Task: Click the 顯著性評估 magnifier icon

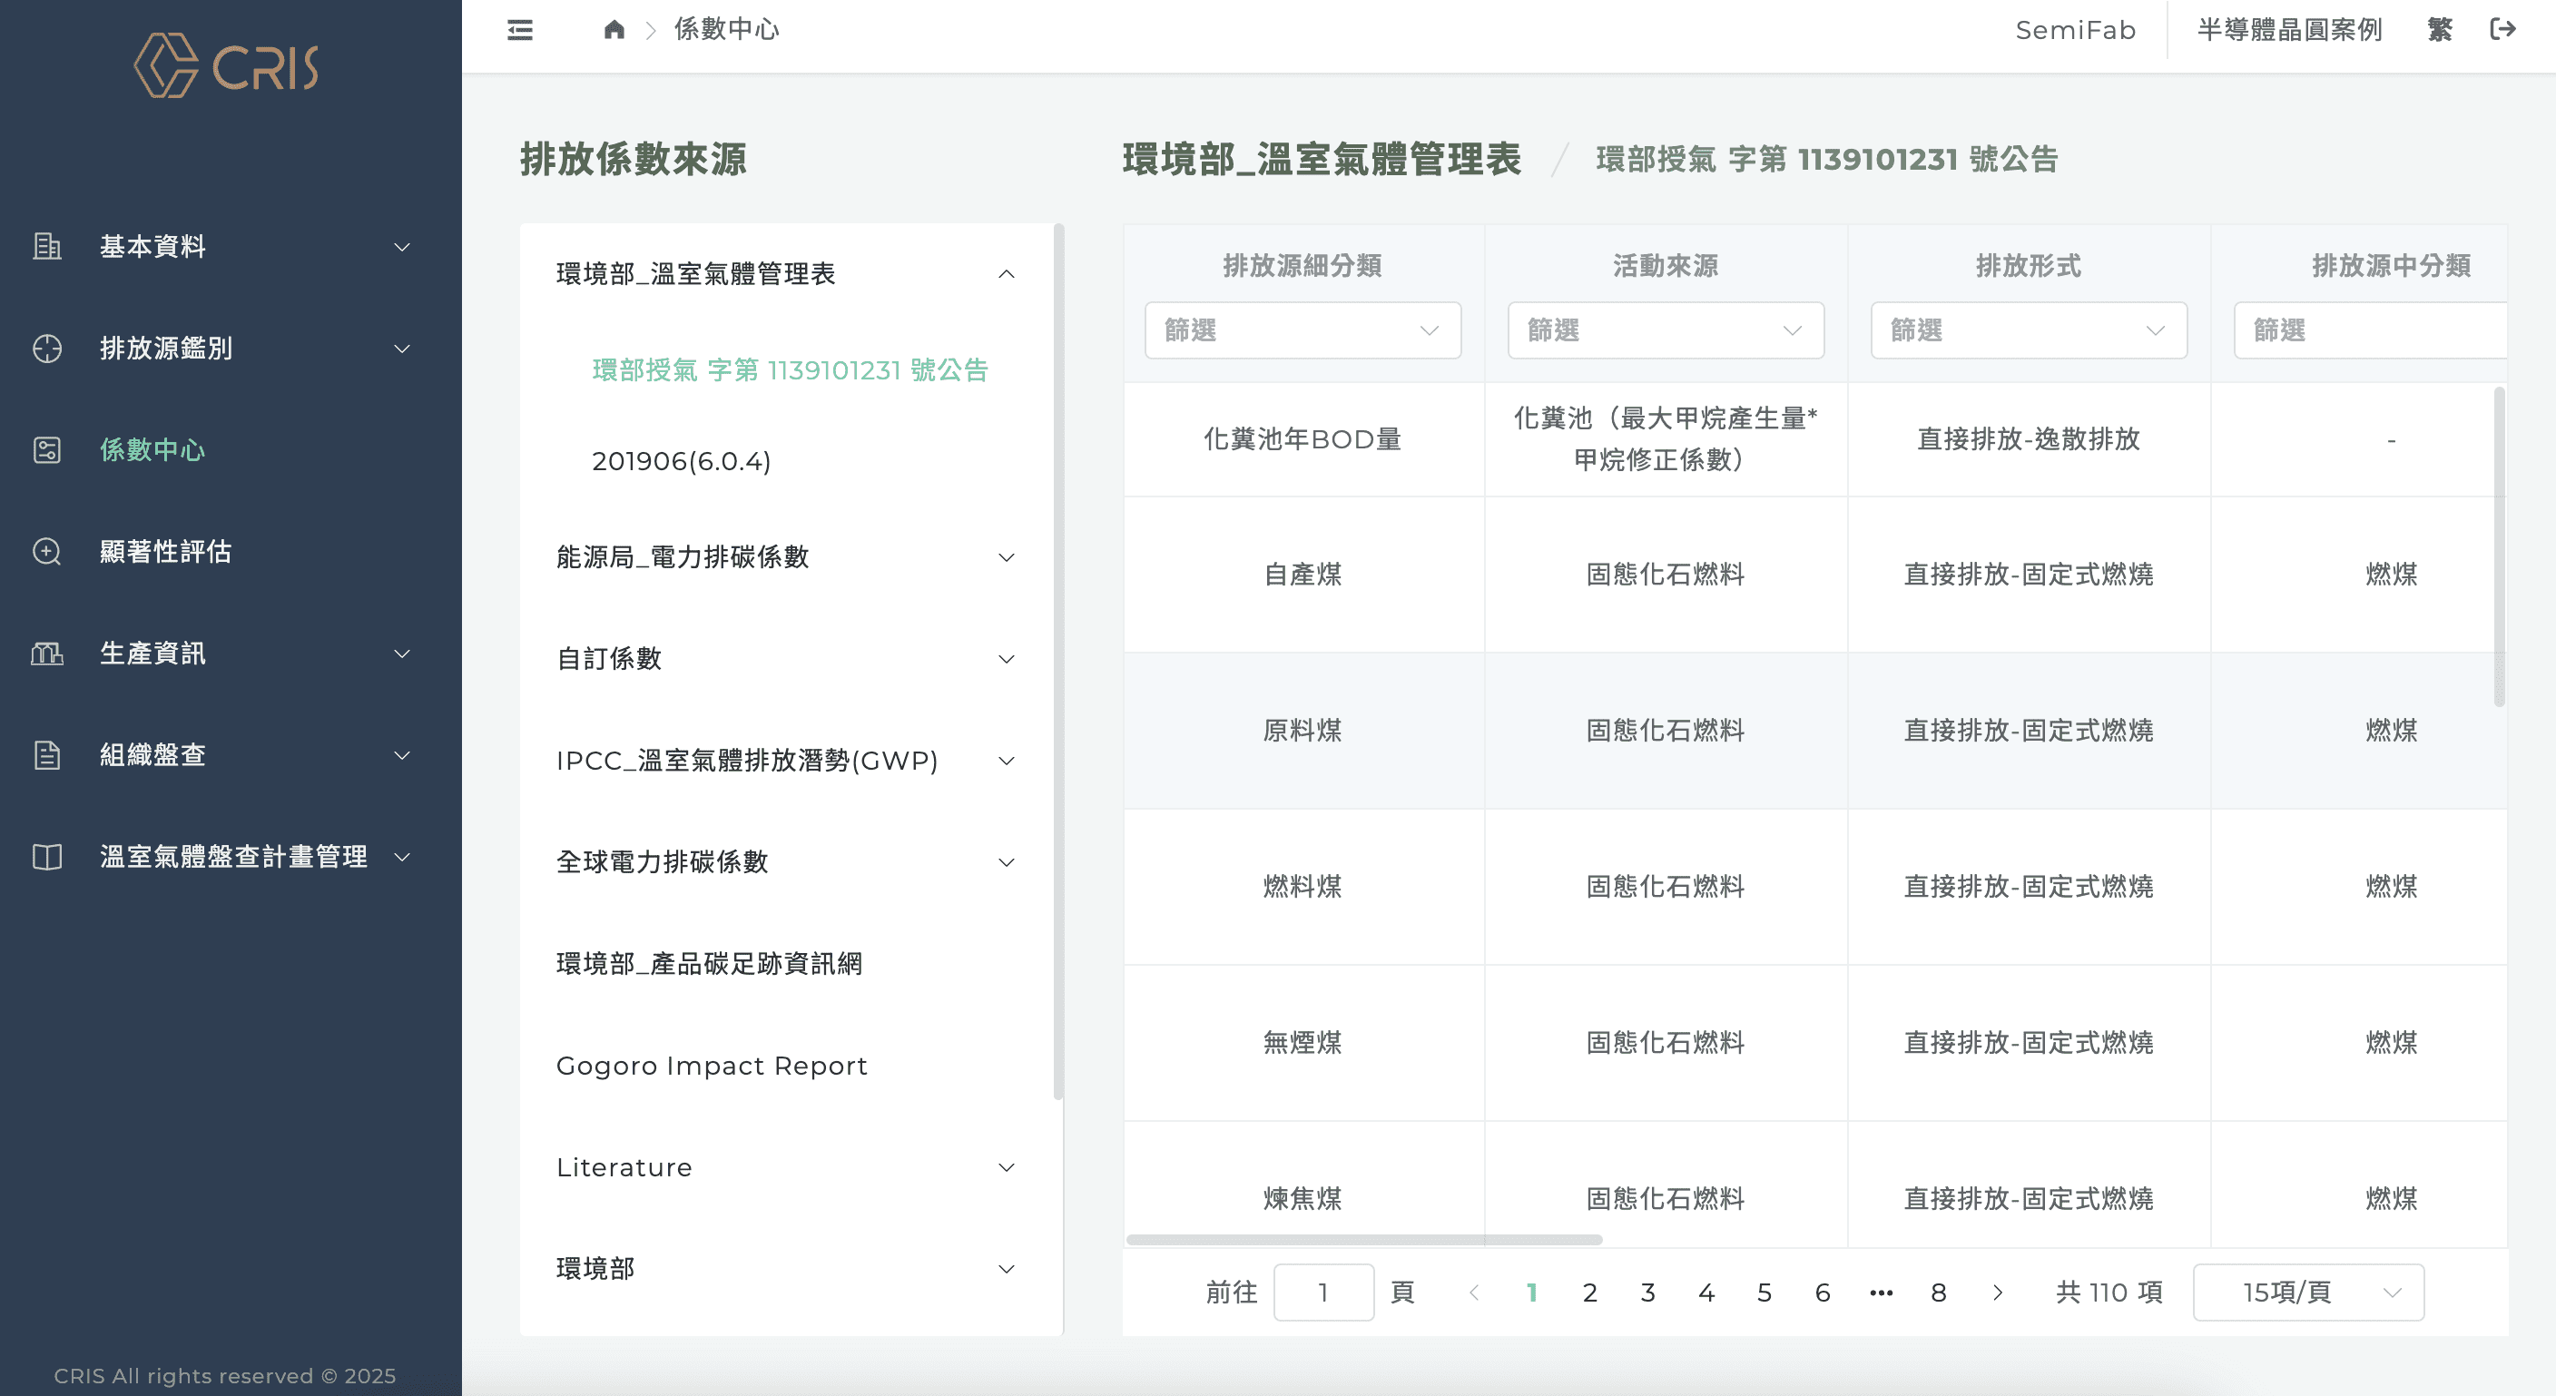Action: 46,552
